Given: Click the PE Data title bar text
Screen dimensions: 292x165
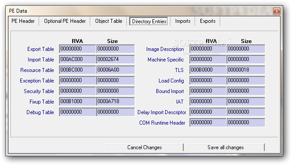Looking at the screenshot, I should [18, 11].
